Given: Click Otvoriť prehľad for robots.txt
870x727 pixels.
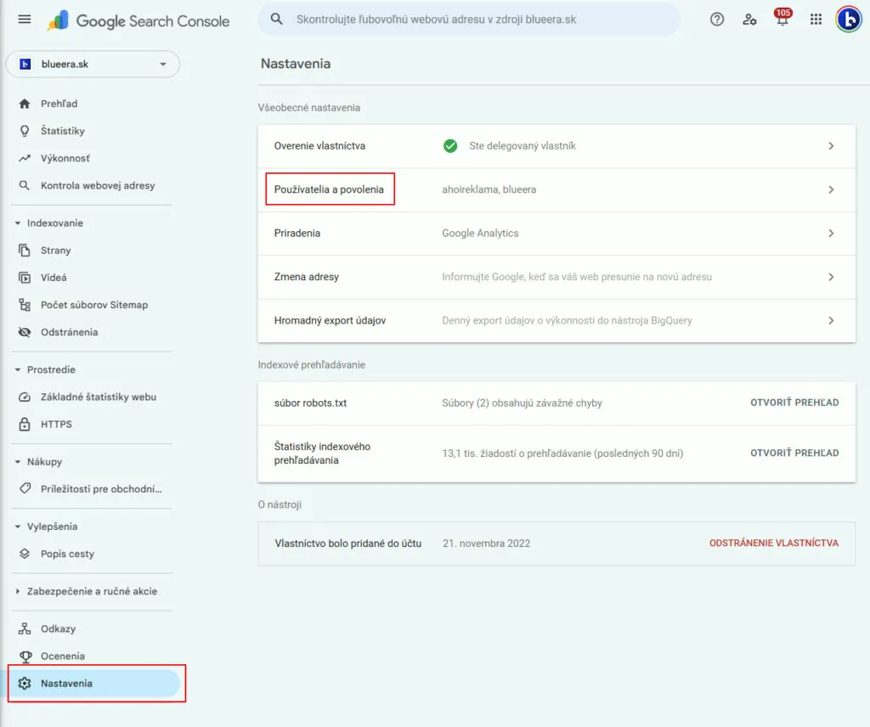Looking at the screenshot, I should (x=794, y=403).
